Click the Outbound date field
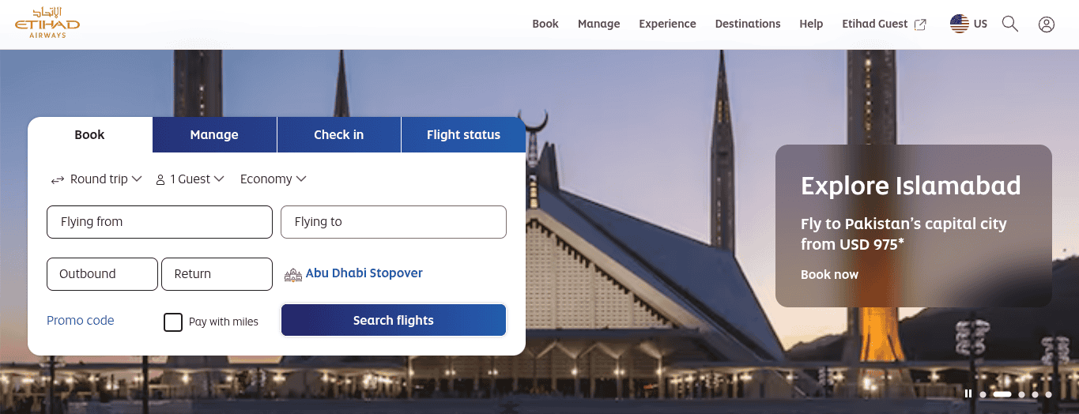 point(102,274)
